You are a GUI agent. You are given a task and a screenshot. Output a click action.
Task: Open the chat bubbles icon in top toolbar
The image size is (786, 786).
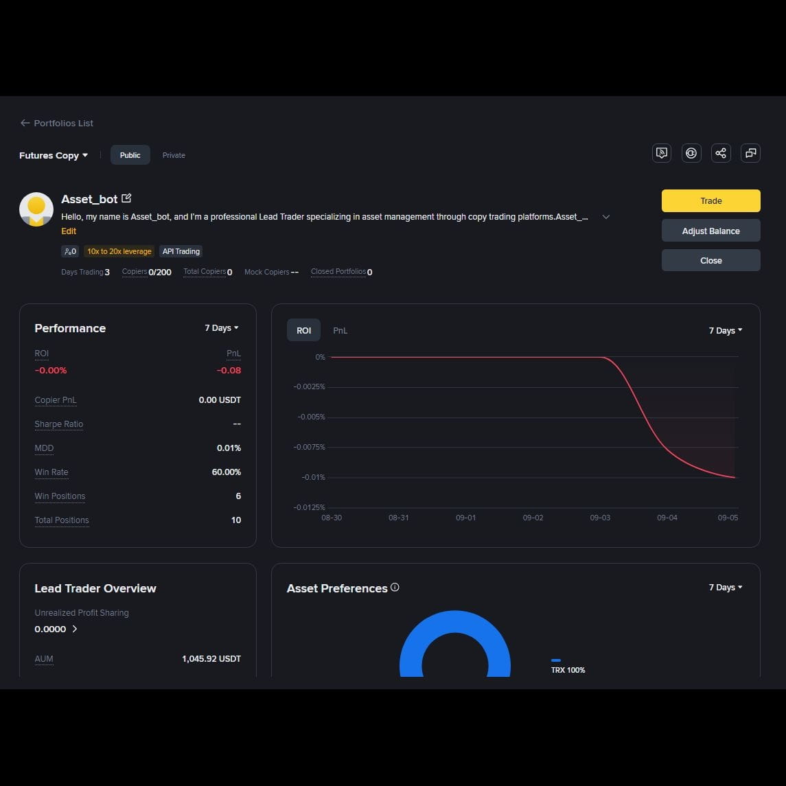pos(750,153)
